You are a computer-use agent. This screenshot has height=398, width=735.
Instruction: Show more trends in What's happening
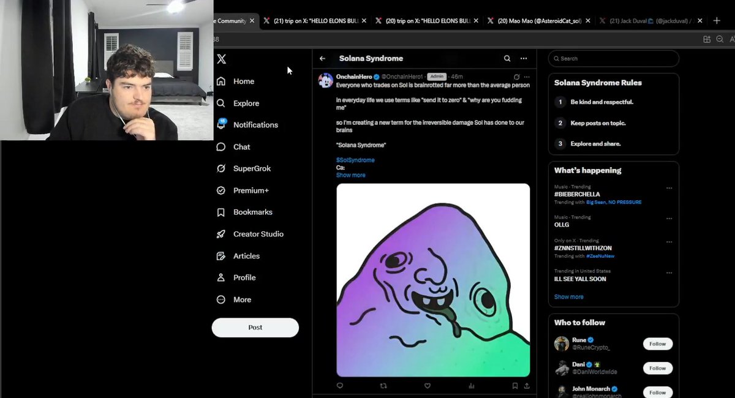pos(569,297)
